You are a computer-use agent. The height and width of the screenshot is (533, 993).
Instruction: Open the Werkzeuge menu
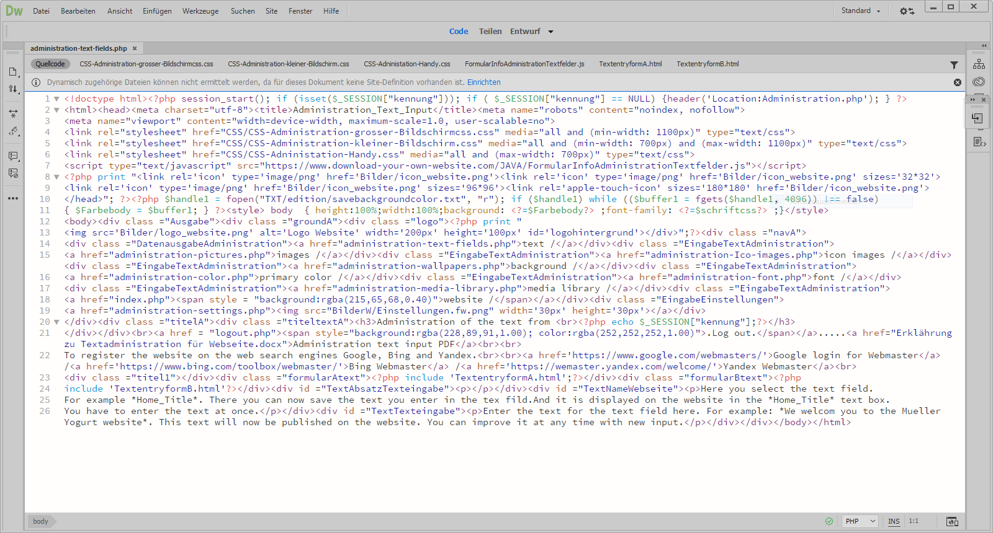tap(200, 11)
